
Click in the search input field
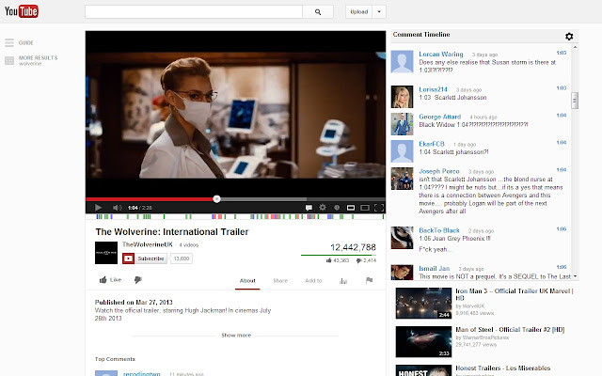pyautogui.click(x=194, y=12)
